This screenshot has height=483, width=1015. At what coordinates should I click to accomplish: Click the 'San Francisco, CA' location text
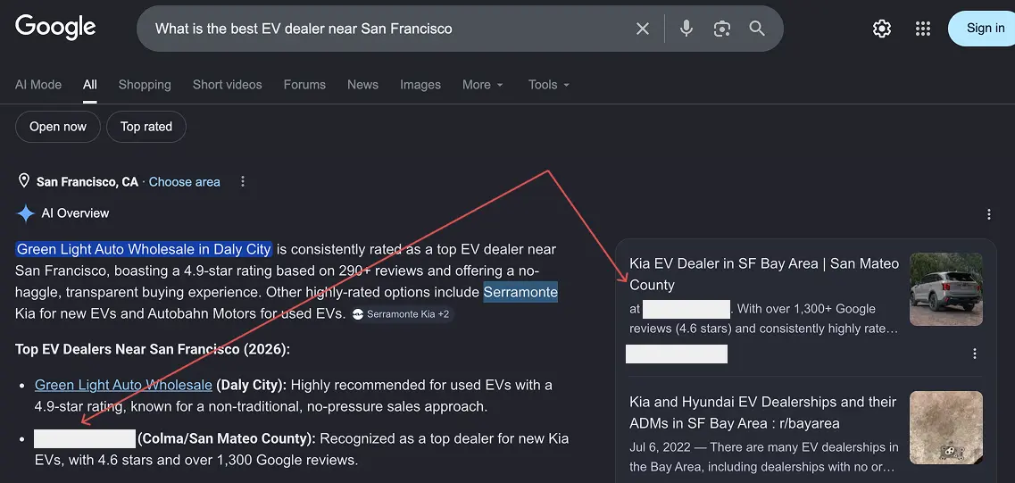coord(87,182)
